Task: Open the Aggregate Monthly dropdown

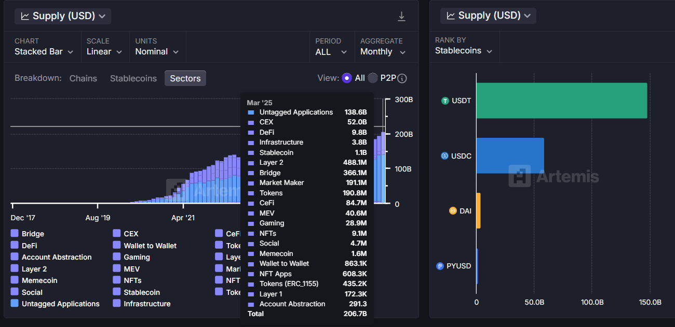Action: 383,52
